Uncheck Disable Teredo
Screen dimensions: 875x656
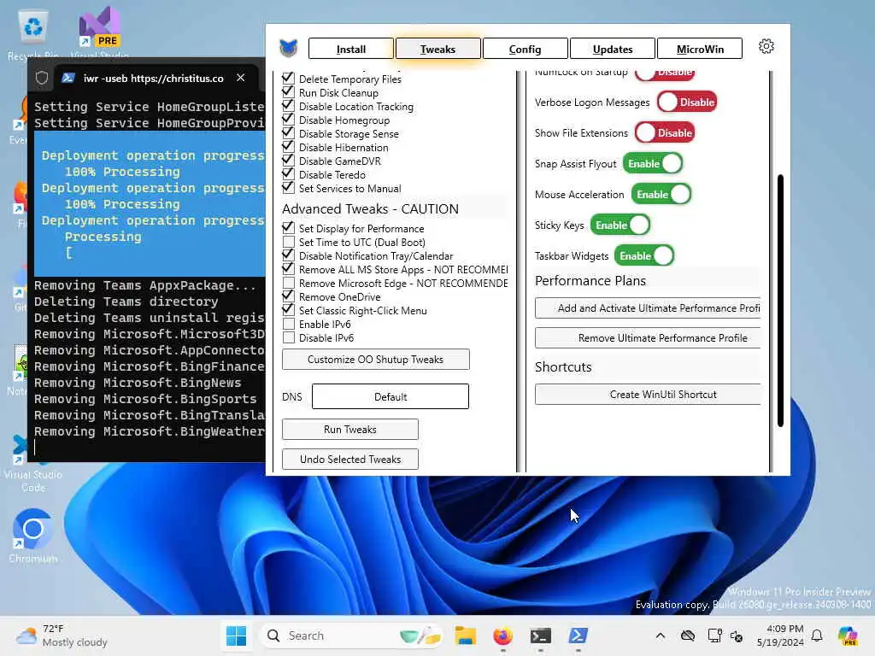(x=288, y=173)
